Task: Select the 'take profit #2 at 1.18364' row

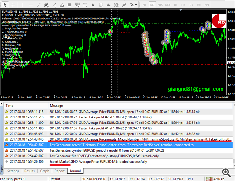Action: [x=118, y=117]
